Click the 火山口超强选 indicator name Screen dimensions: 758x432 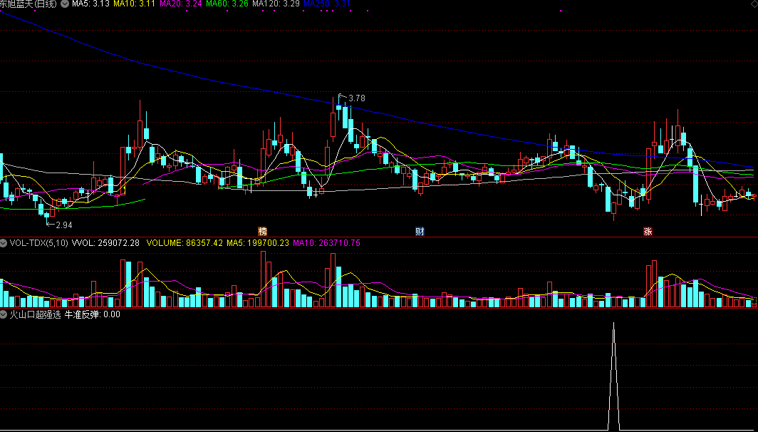click(x=36, y=314)
